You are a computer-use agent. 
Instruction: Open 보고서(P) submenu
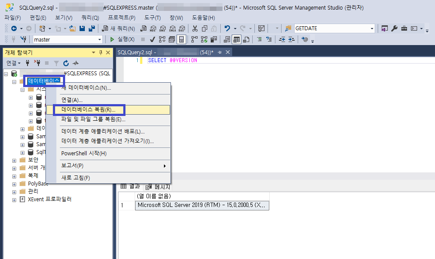pyautogui.click(x=108, y=165)
